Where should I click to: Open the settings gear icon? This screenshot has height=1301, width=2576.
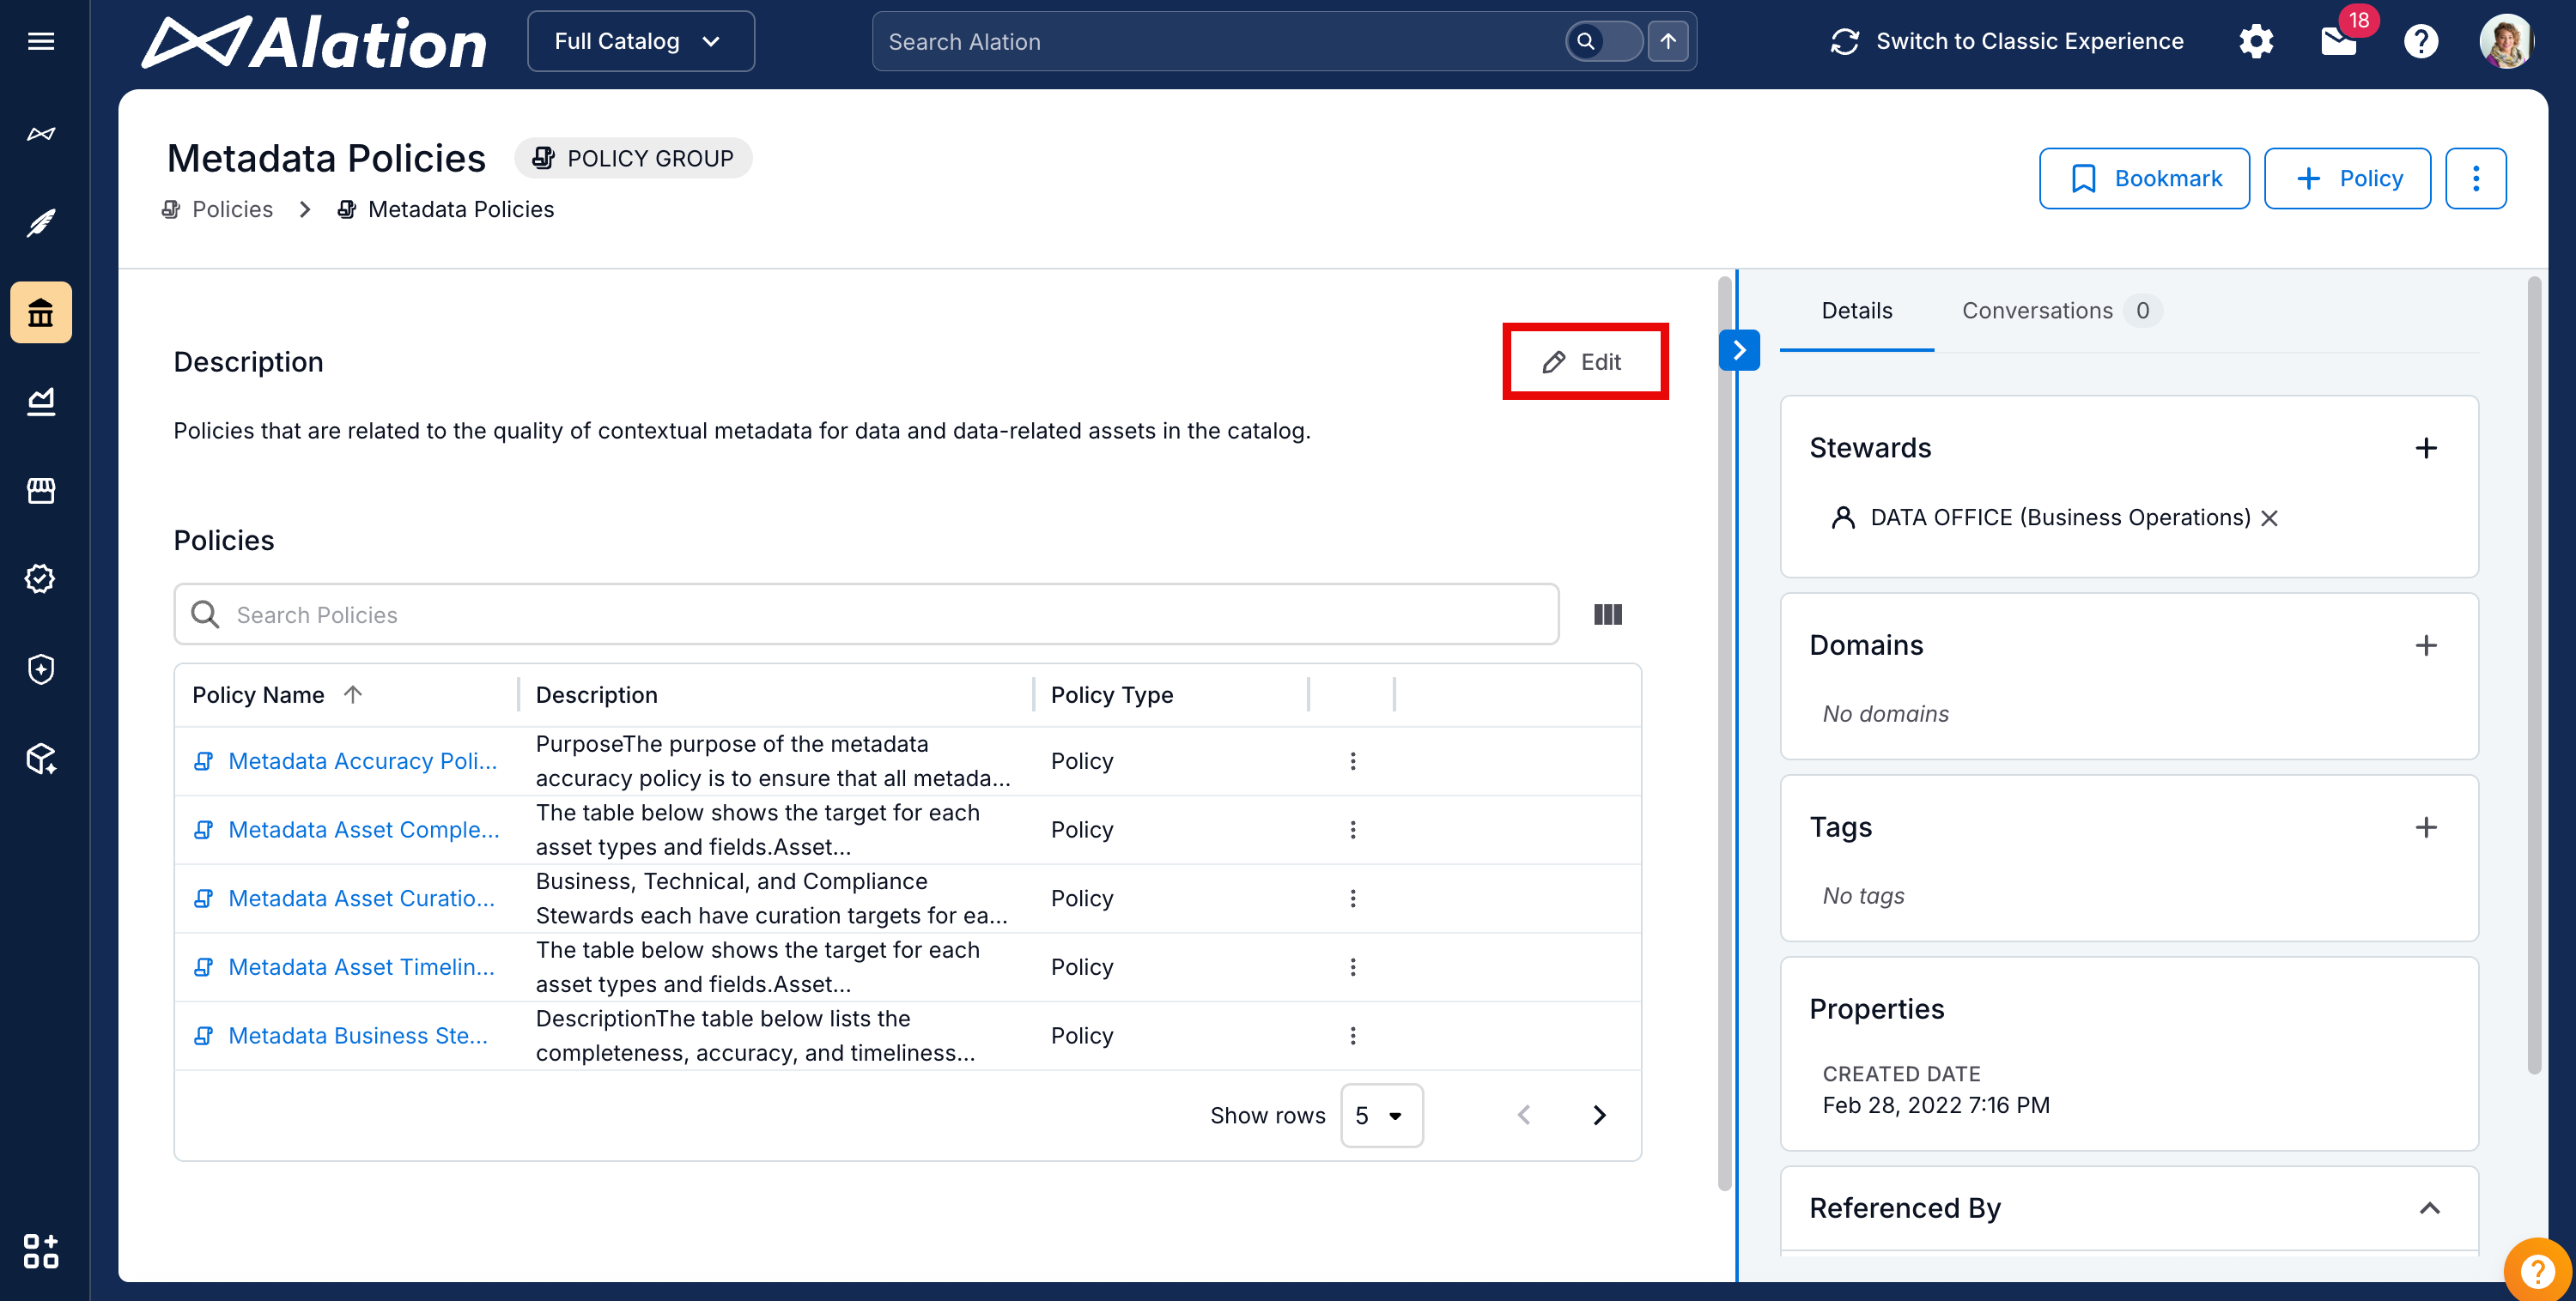pos(2256,41)
